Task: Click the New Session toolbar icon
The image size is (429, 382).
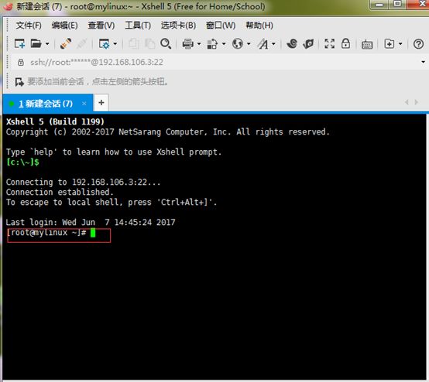Action: point(19,43)
